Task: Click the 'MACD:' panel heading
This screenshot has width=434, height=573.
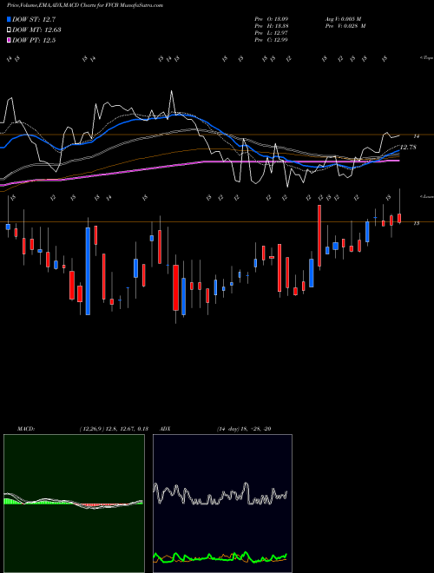Action: click(x=26, y=429)
